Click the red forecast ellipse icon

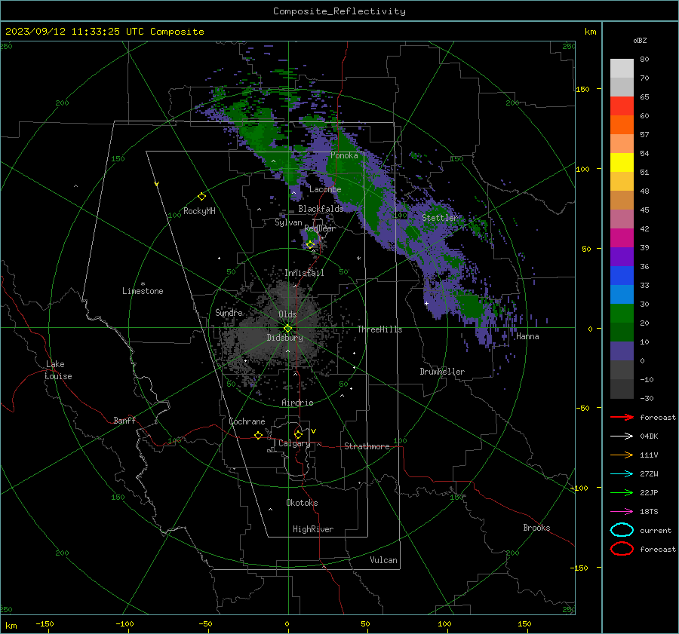(622, 549)
